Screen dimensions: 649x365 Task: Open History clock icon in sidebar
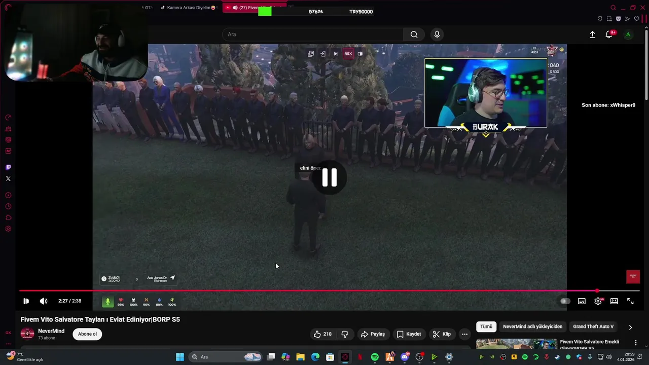(8, 206)
